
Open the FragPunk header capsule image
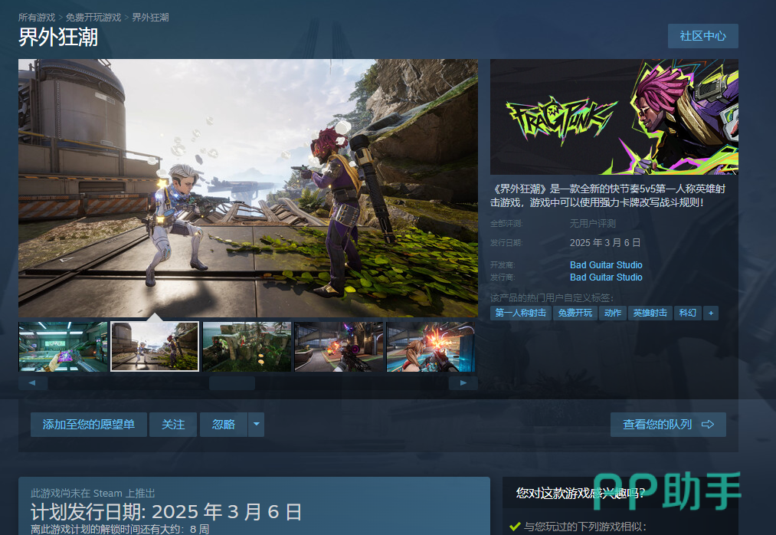614,117
